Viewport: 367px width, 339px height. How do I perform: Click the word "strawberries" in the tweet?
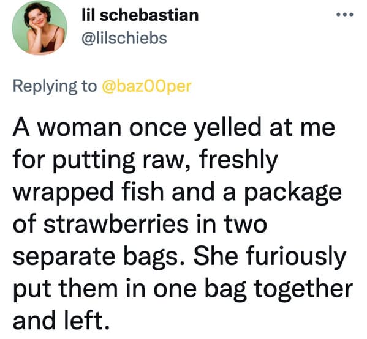click(x=116, y=224)
